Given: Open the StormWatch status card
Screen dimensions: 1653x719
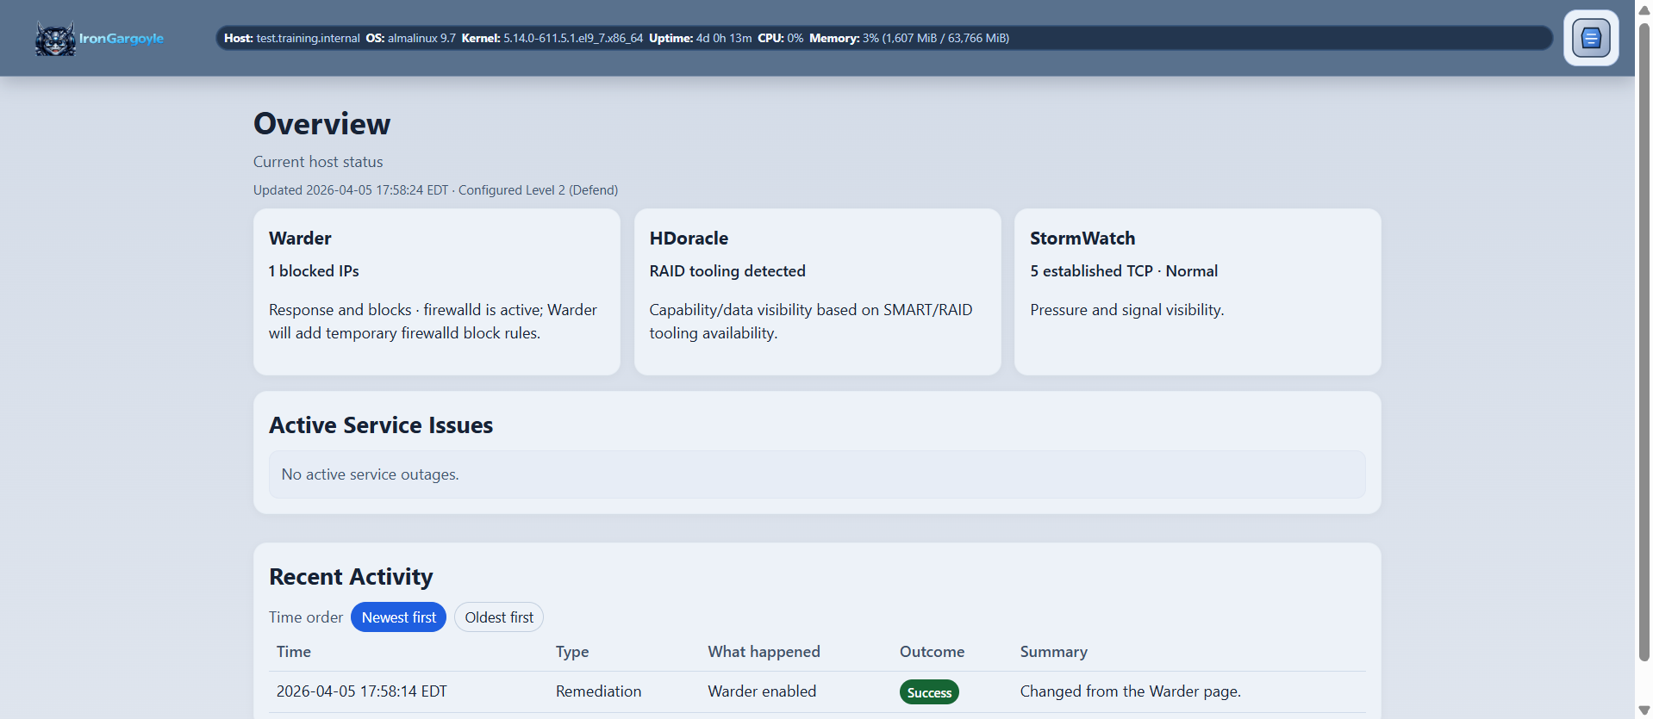Looking at the screenshot, I should click(x=1197, y=291).
